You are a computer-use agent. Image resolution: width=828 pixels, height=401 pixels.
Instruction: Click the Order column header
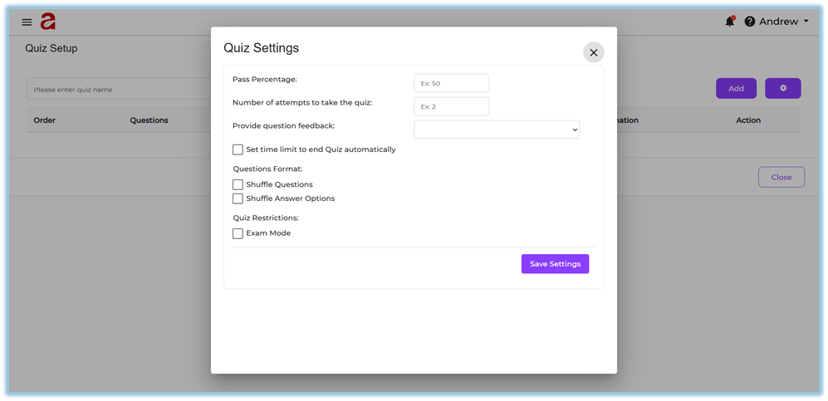(45, 120)
